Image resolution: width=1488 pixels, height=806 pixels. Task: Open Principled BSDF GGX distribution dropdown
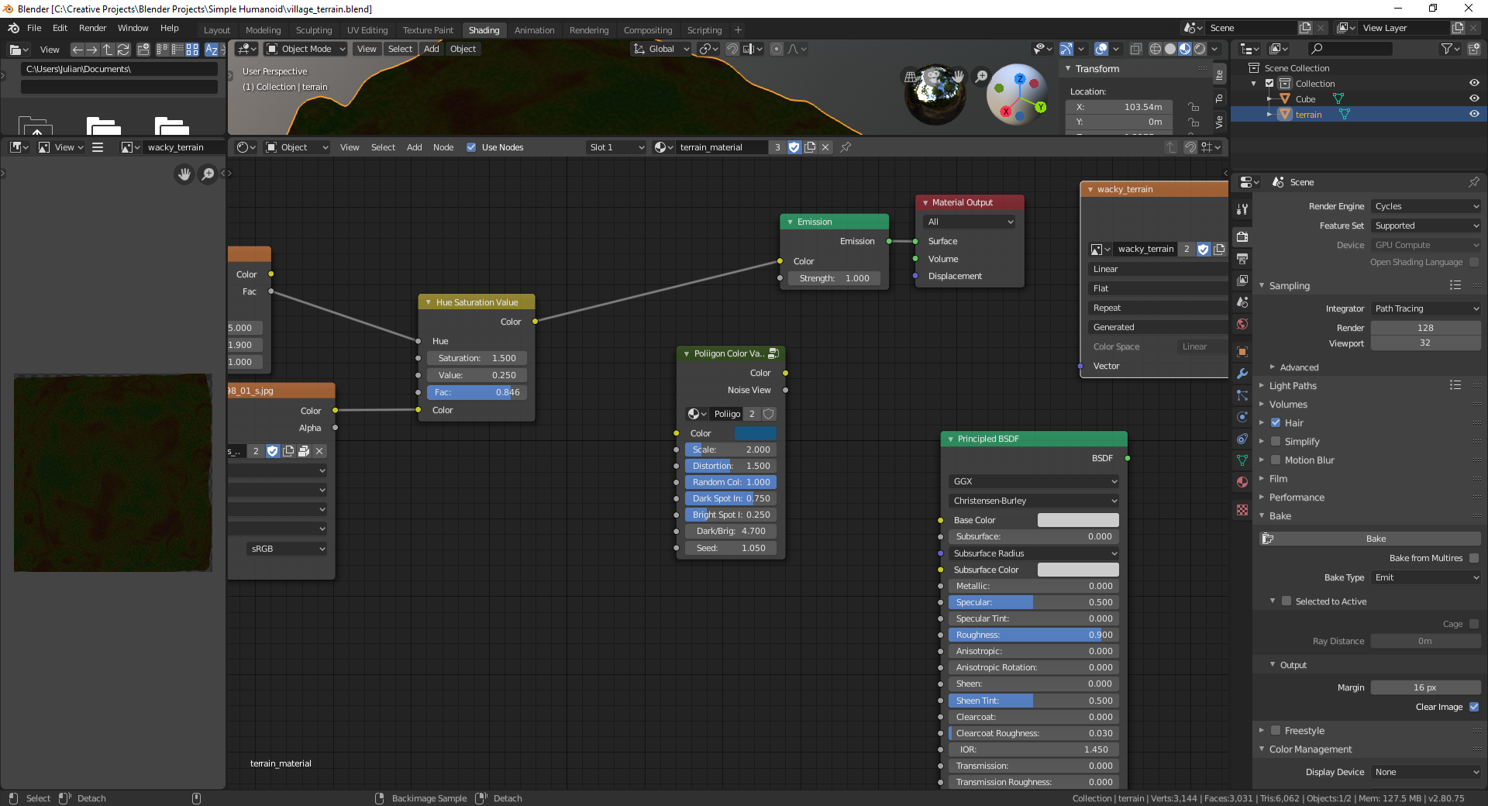1033,481
